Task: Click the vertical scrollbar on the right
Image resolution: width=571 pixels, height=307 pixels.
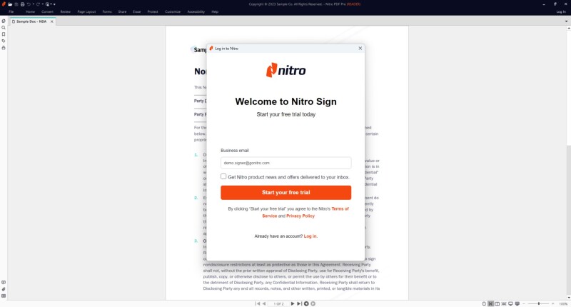Action: click(x=568, y=163)
